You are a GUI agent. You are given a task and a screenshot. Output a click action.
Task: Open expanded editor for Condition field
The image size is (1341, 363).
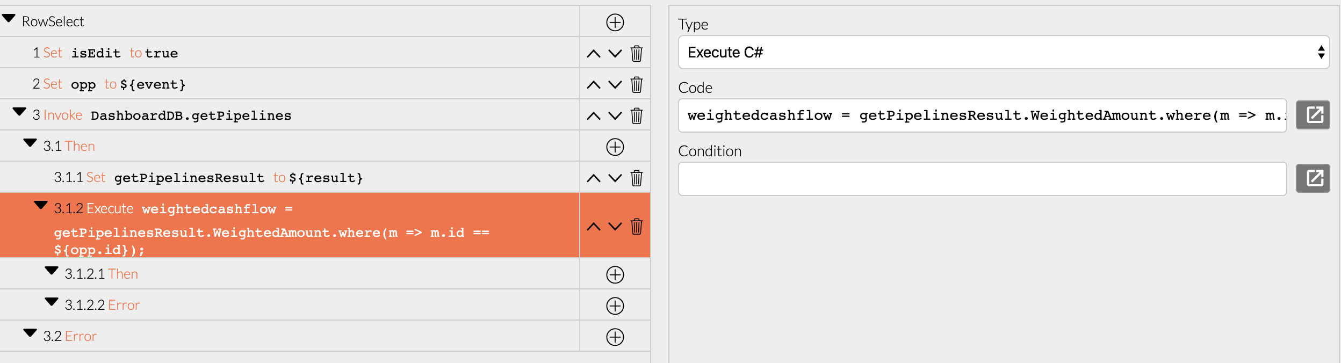pyautogui.click(x=1313, y=178)
